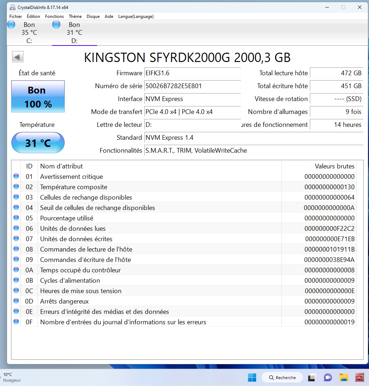Click raw value 0000000101911B
This screenshot has height=387, width=369.
pos(329,249)
